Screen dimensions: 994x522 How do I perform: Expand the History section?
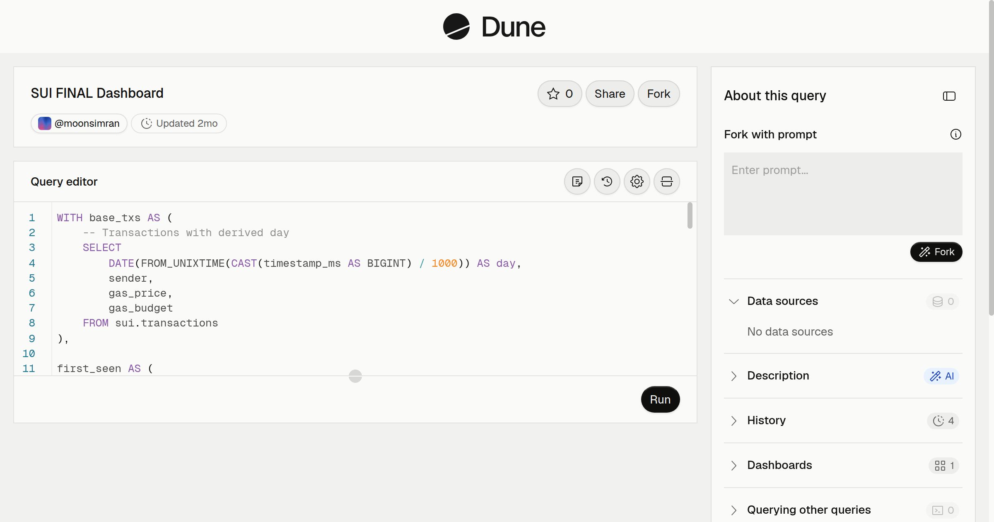tap(734, 420)
